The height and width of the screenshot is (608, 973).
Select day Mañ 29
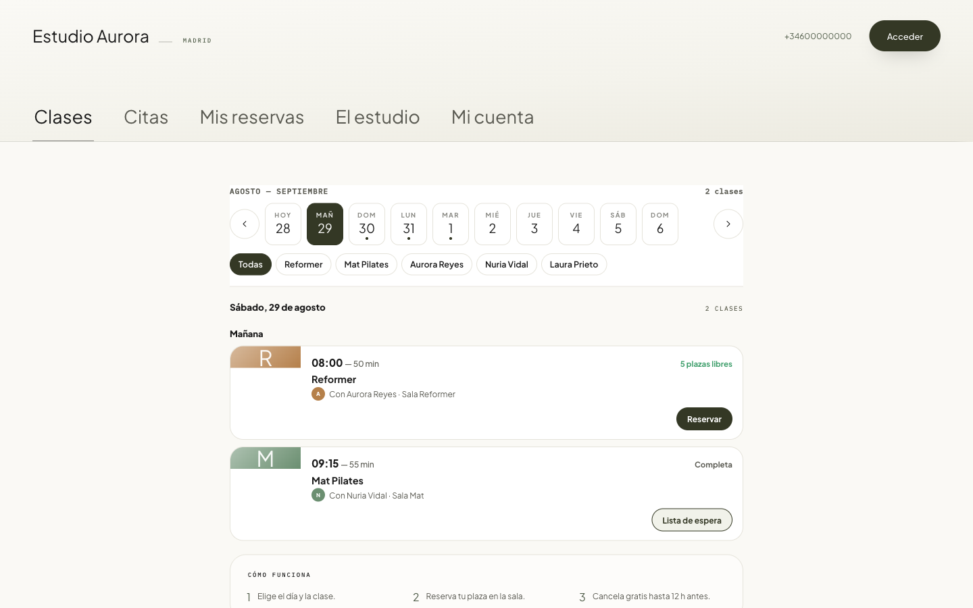325,224
